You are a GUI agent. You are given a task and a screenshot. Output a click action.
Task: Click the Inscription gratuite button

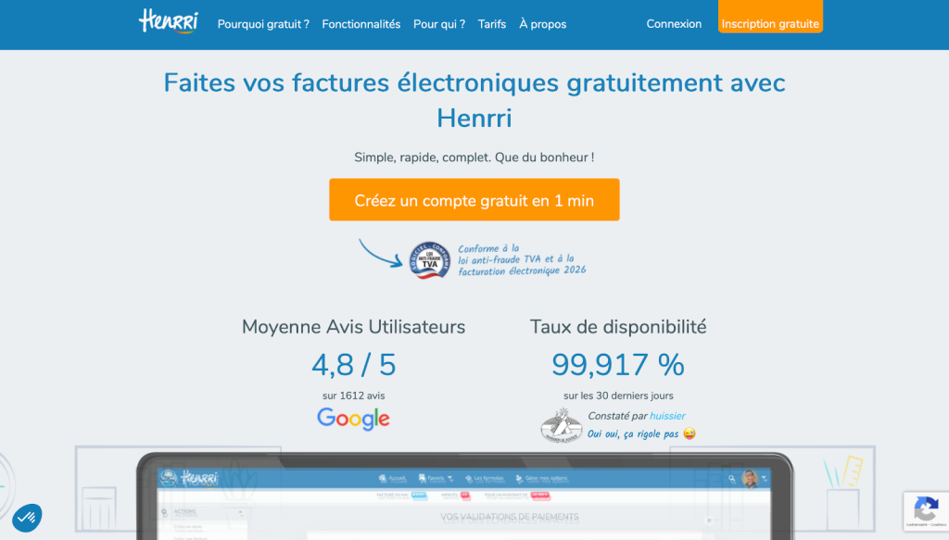pyautogui.click(x=770, y=17)
